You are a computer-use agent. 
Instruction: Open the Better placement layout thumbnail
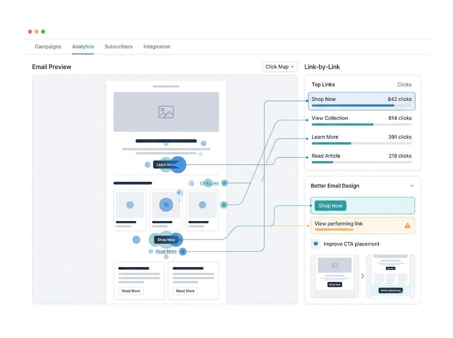[x=391, y=276]
